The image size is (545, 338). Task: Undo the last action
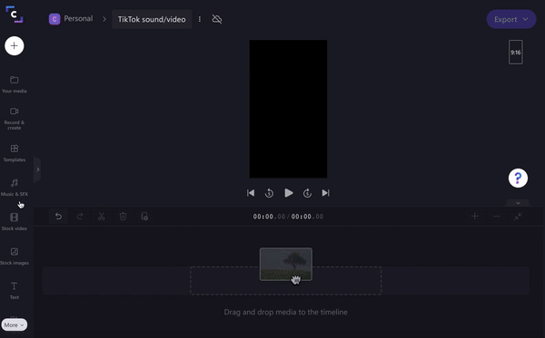click(58, 217)
